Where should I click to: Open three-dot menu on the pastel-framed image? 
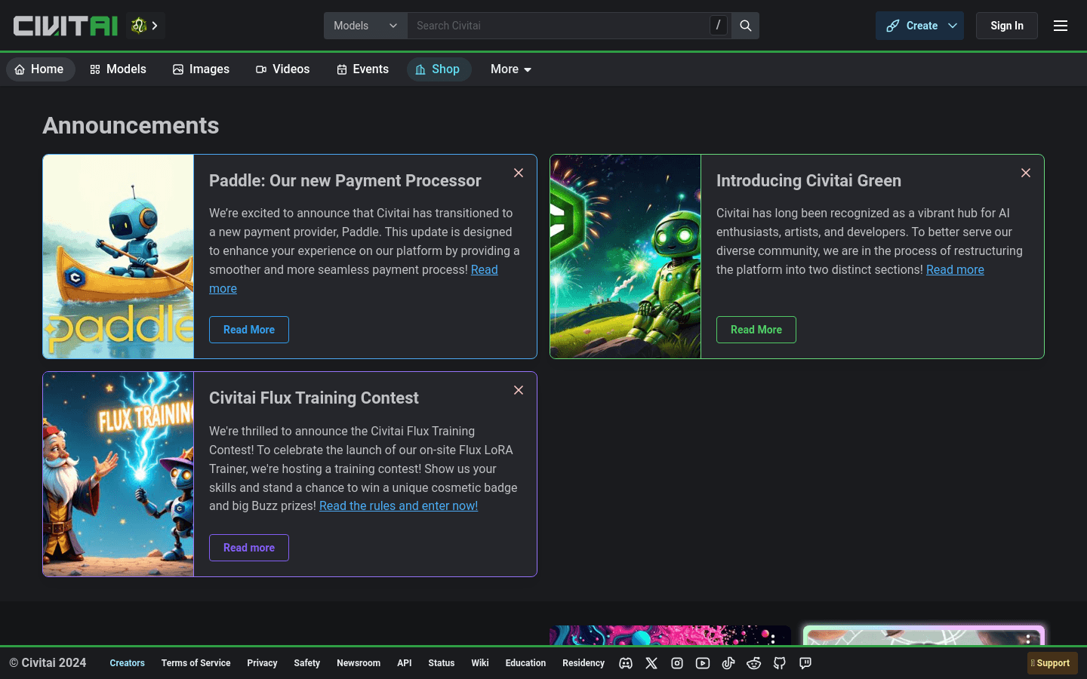1028,638
